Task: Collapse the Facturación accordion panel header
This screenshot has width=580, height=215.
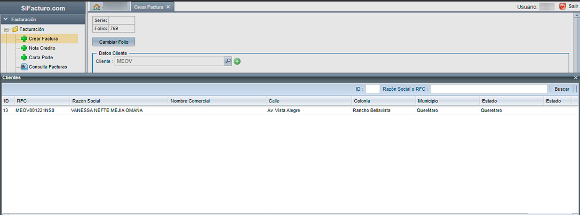Action: [6, 19]
